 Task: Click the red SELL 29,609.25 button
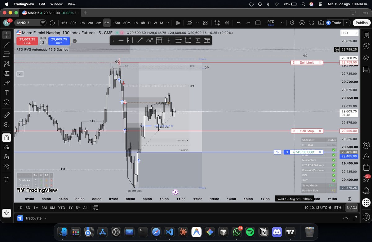27,41
